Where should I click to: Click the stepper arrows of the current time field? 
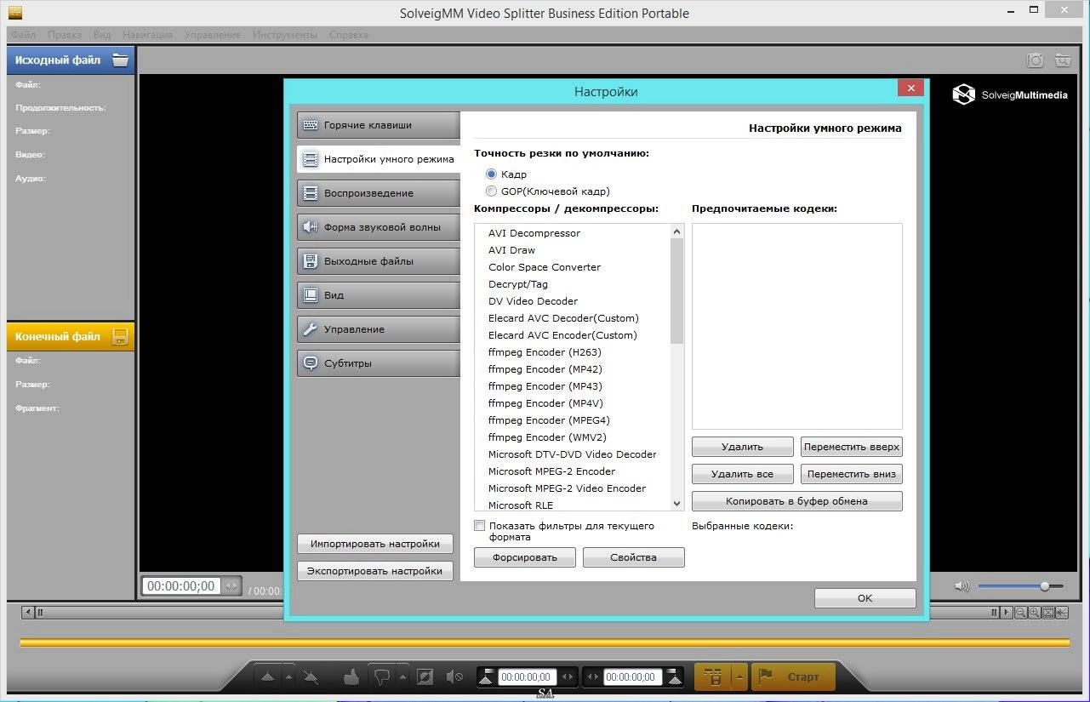(231, 586)
